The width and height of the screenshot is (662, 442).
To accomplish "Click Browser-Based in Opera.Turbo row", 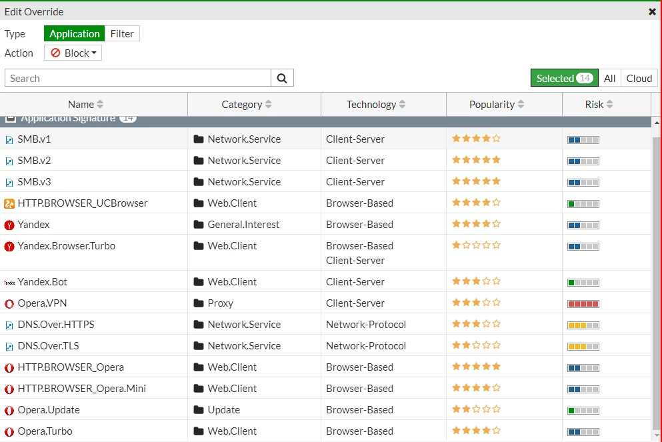I will (360, 431).
